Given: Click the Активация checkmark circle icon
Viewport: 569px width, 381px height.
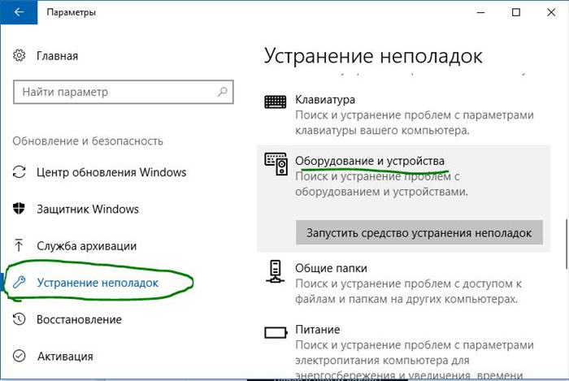Looking at the screenshot, I should tap(20, 356).
